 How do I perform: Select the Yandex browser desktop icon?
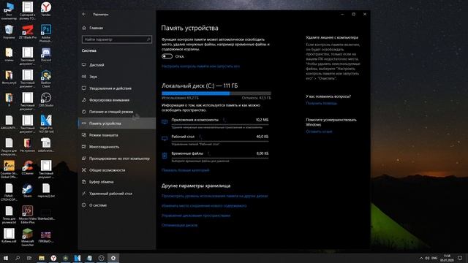point(46,9)
